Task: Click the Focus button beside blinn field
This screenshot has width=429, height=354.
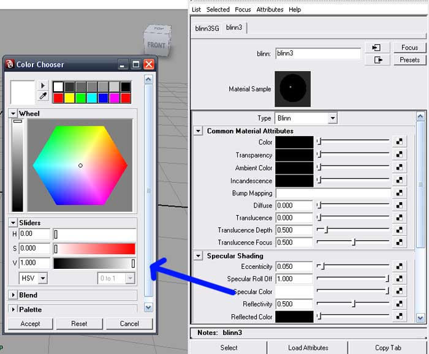Action: 409,48
